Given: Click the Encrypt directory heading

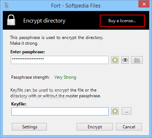Looking at the screenshot, I should tap(44, 21).
